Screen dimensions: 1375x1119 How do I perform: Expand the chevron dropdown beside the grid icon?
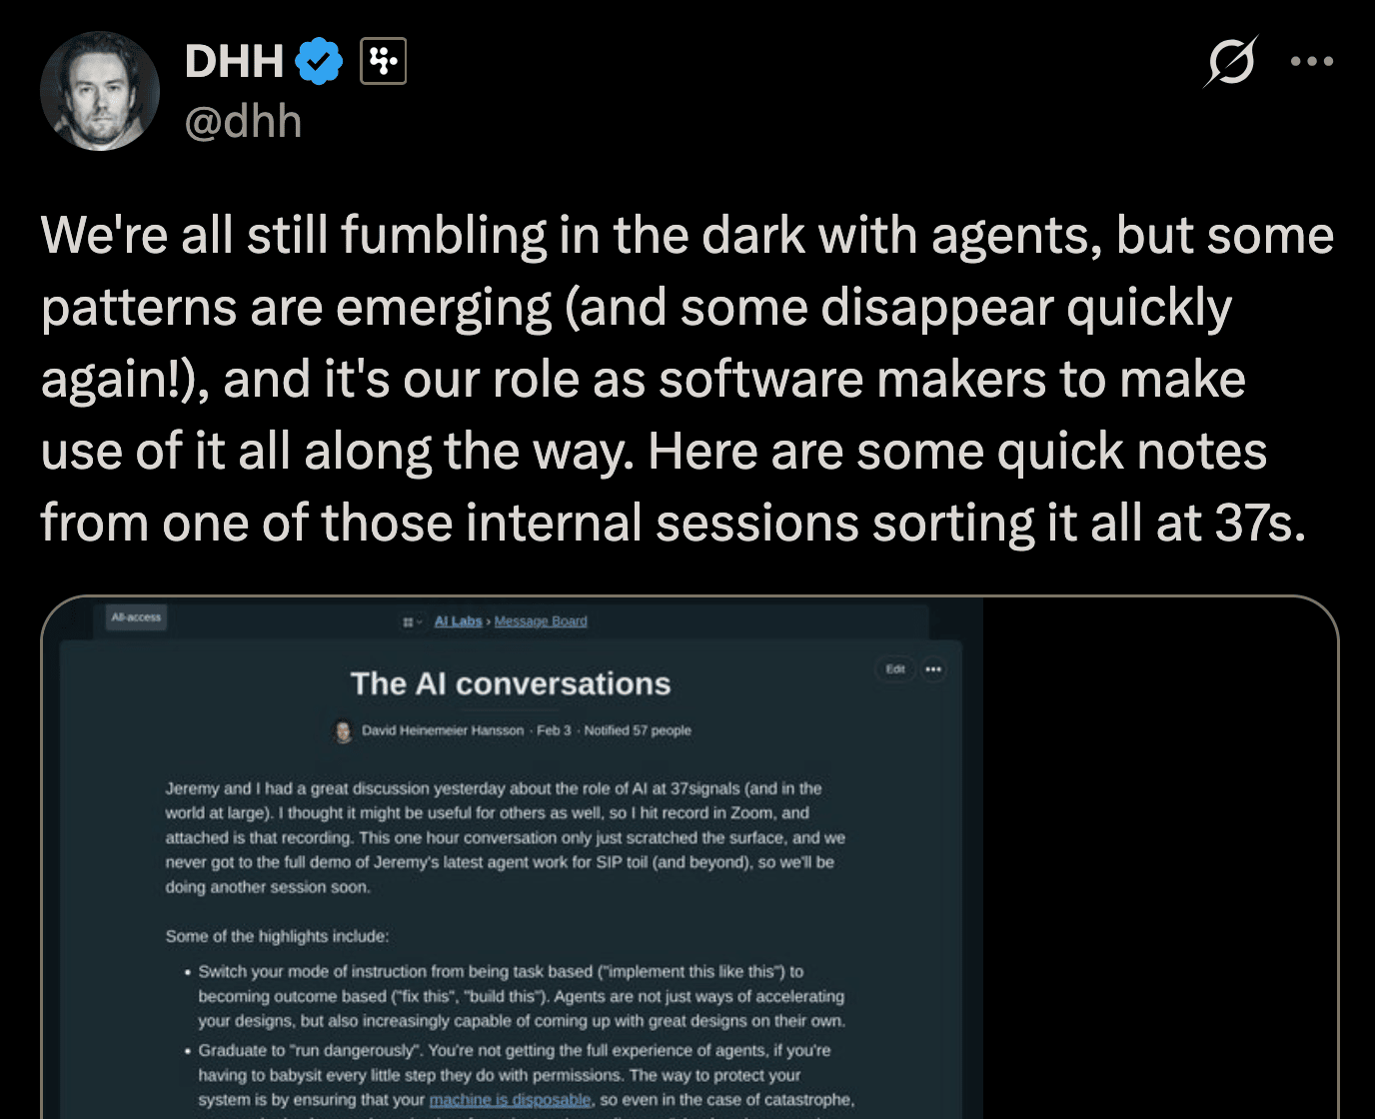(x=418, y=621)
